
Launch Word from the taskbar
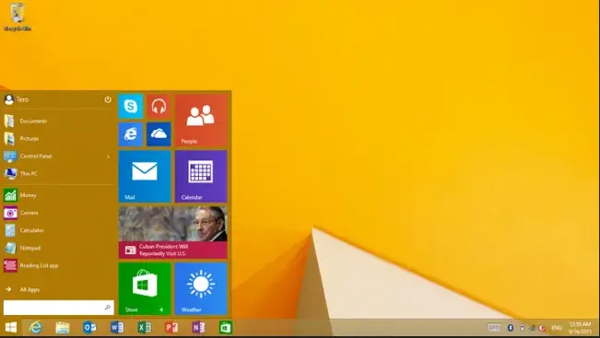pos(117,327)
